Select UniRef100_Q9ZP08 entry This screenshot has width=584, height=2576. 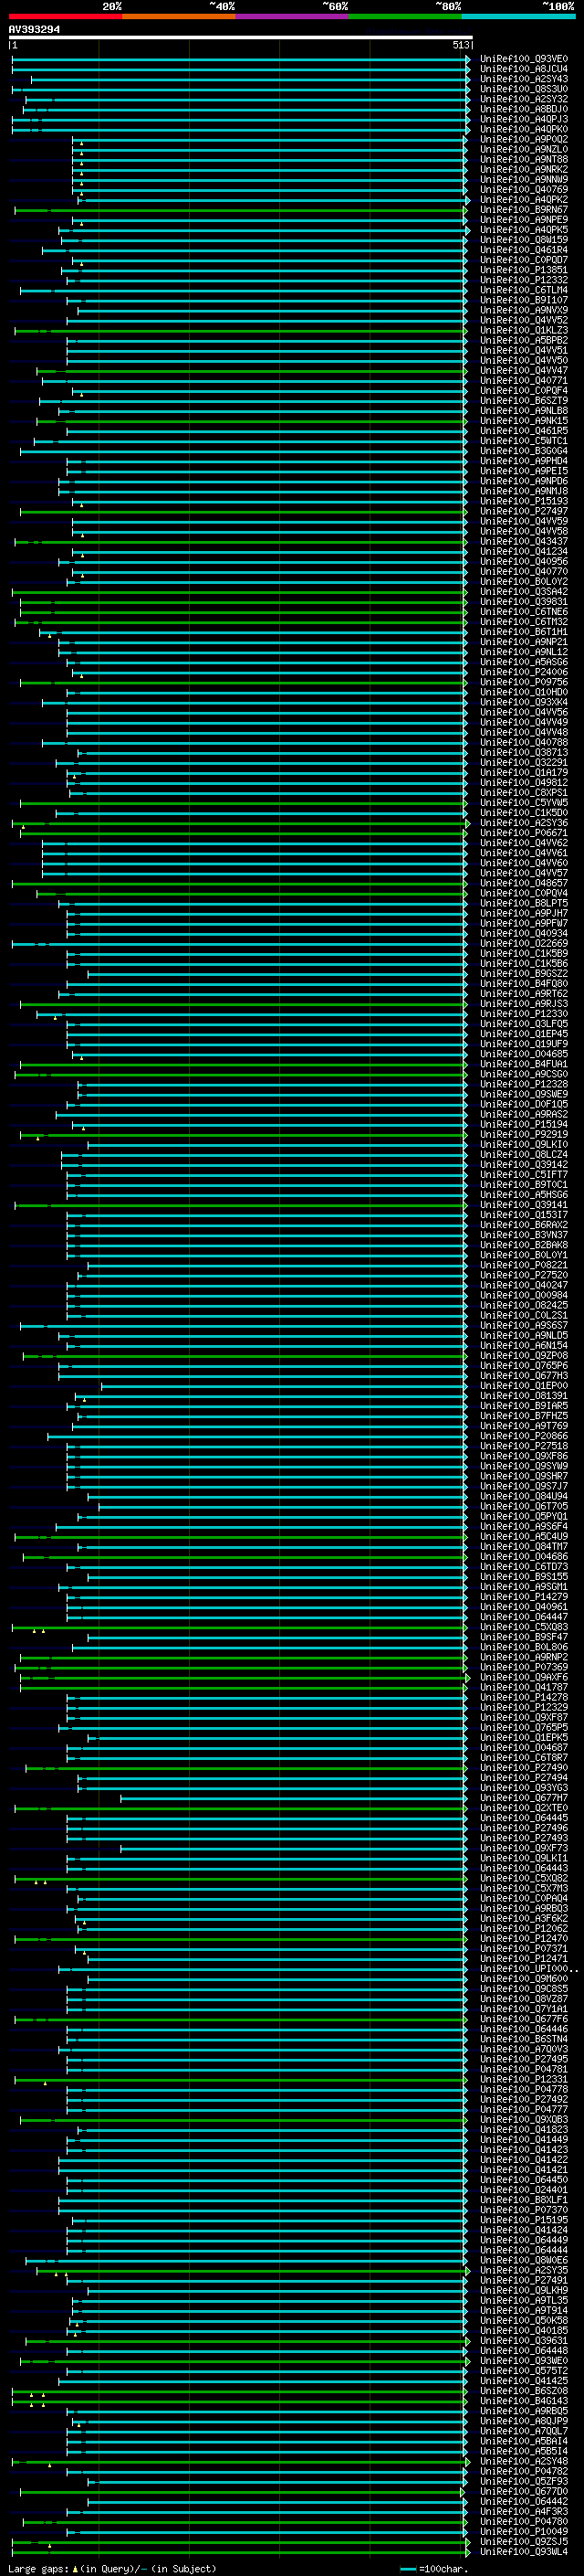point(524,1356)
